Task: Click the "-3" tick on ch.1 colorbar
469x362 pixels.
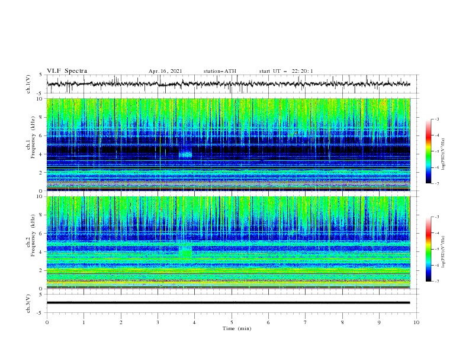Action: coord(436,119)
